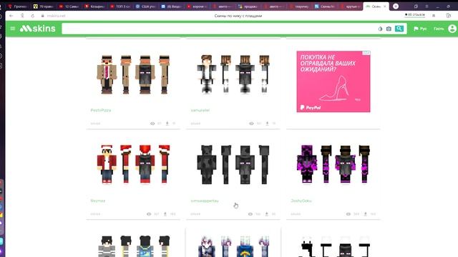
Task: Focus the skin search field
Action: pyautogui.click(x=219, y=29)
